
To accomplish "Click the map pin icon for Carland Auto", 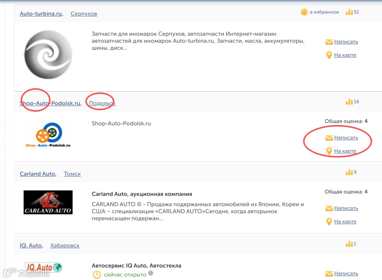I will click(329, 222).
